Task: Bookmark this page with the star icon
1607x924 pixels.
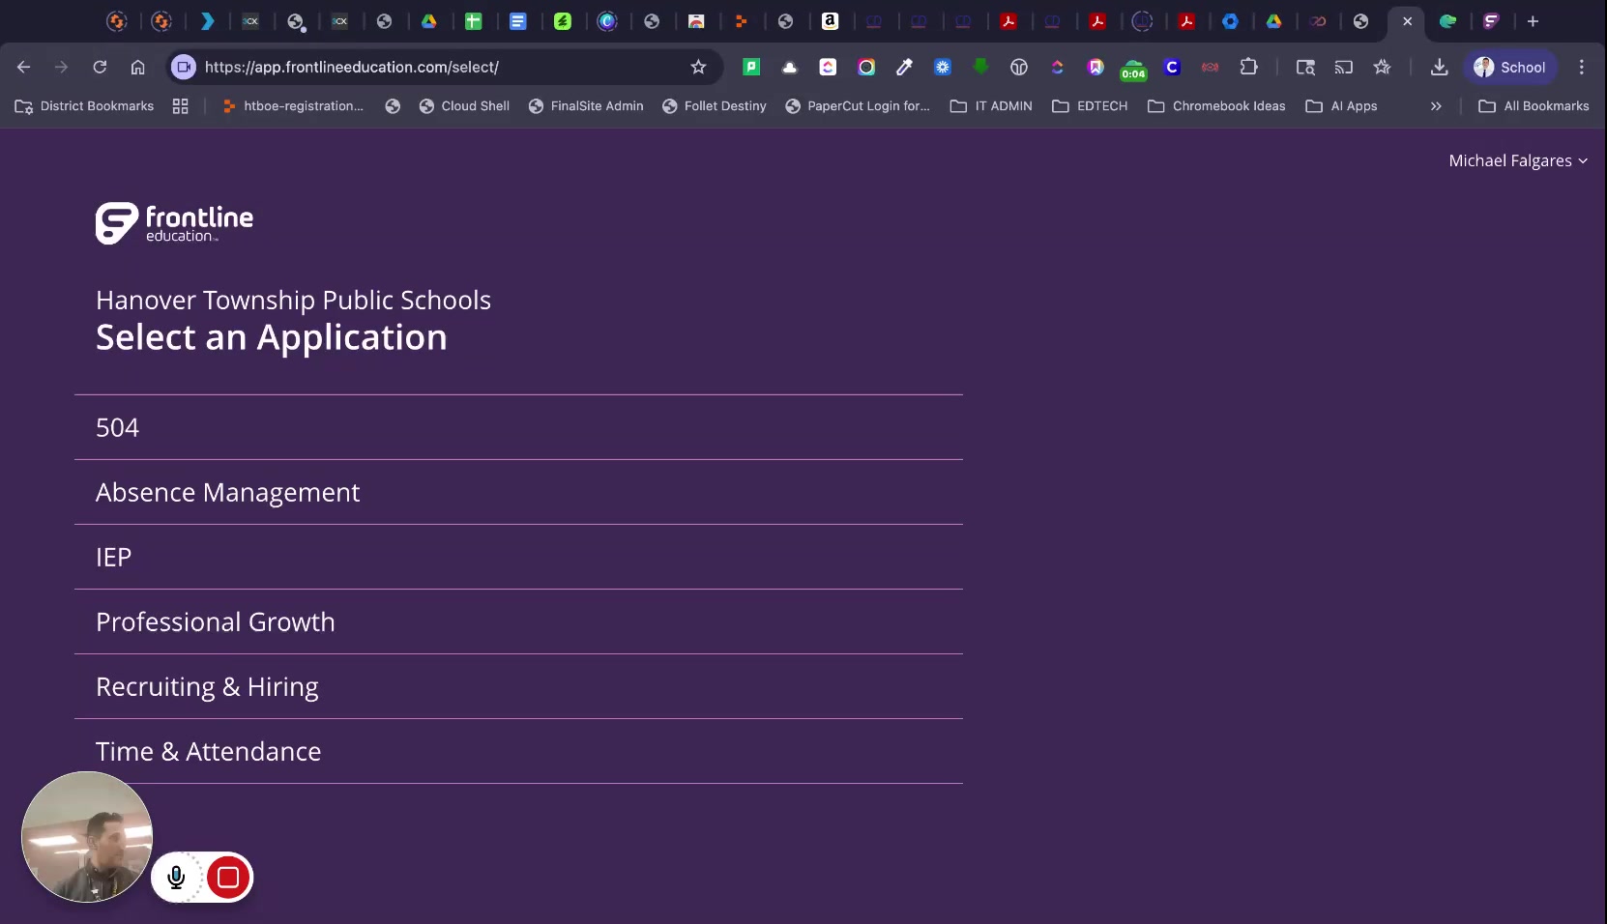Action: pos(698,67)
